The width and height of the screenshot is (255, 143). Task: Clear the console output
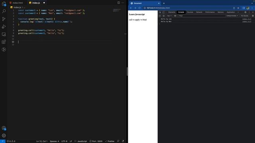[x=164, y=16]
